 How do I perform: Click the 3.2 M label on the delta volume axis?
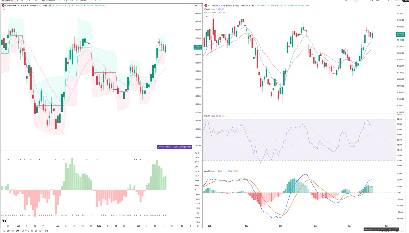click(197, 153)
